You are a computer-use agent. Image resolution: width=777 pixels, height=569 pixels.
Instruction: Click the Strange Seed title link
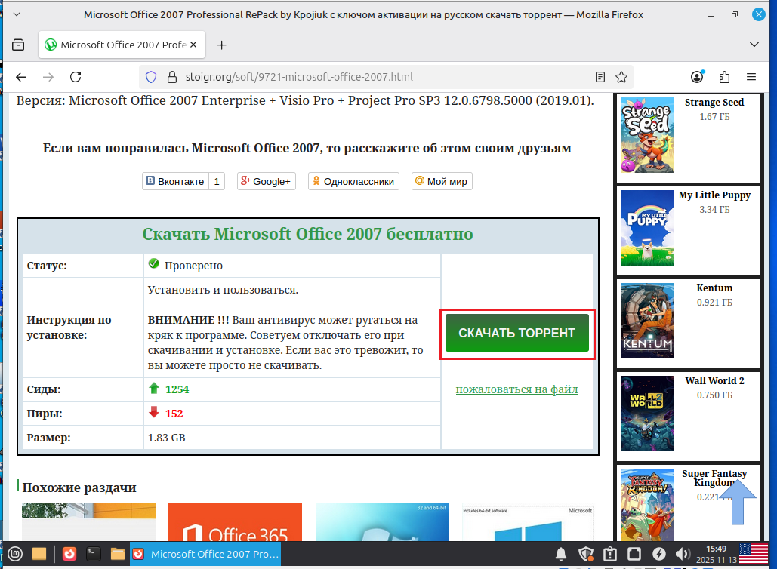[x=714, y=102]
